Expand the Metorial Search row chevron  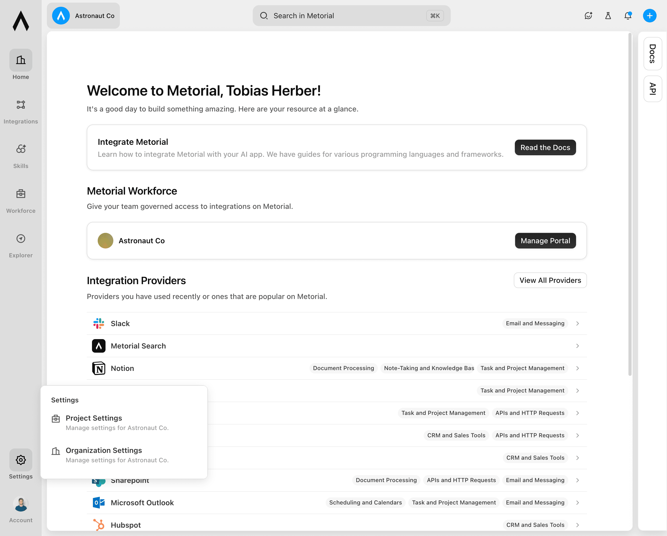pyautogui.click(x=577, y=346)
